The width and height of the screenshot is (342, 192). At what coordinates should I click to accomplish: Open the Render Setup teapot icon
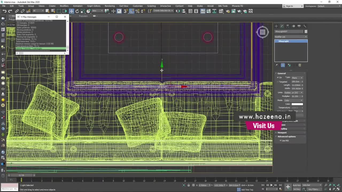point(228,11)
